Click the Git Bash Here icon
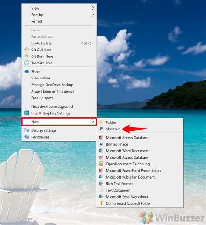This screenshot has width=206, height=225. coord(27,56)
